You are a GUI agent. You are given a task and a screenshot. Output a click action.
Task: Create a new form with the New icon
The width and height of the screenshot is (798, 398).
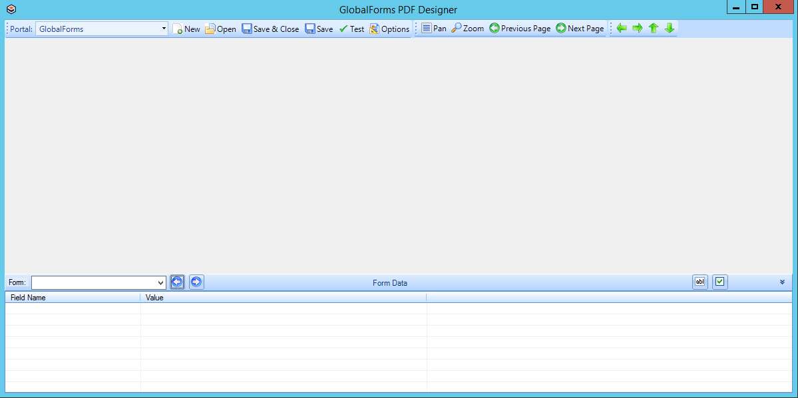tap(186, 29)
